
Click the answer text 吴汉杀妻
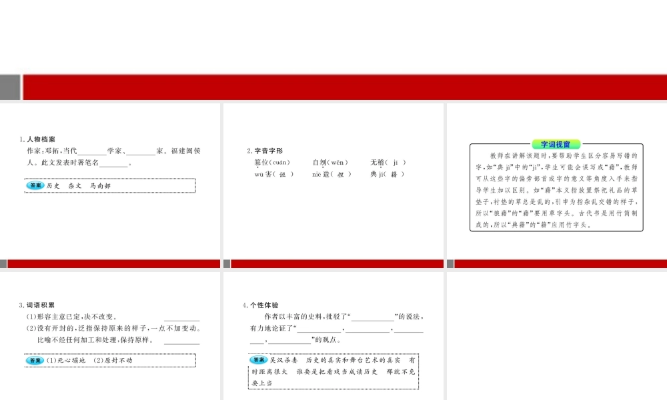click(x=283, y=360)
